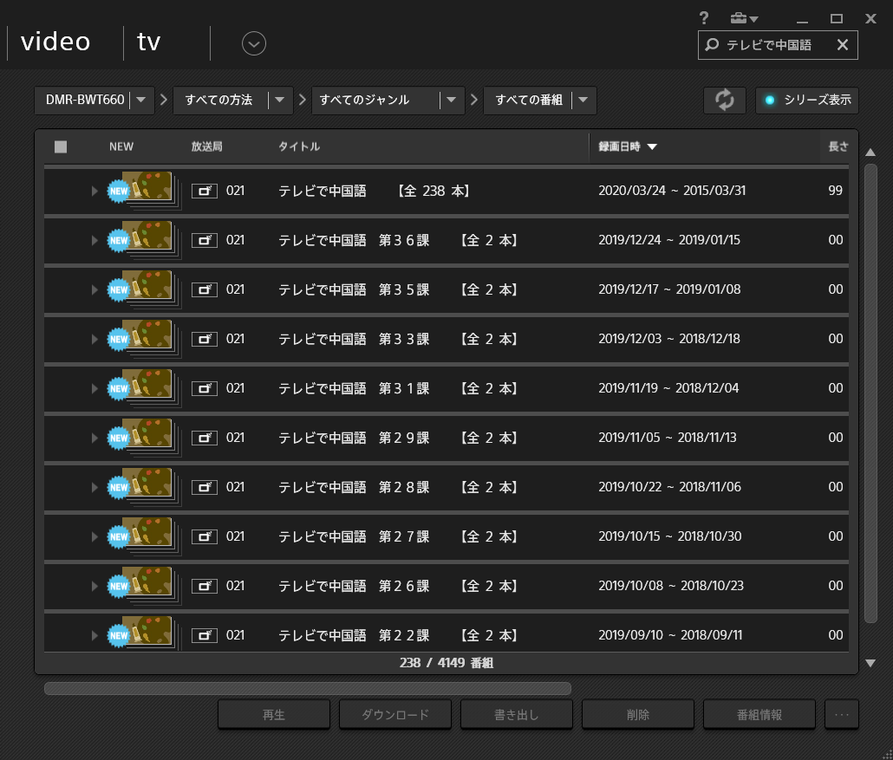The height and width of the screenshot is (760, 893).
Task: Click the horizontal scrollbar below the list
Action: (x=308, y=689)
